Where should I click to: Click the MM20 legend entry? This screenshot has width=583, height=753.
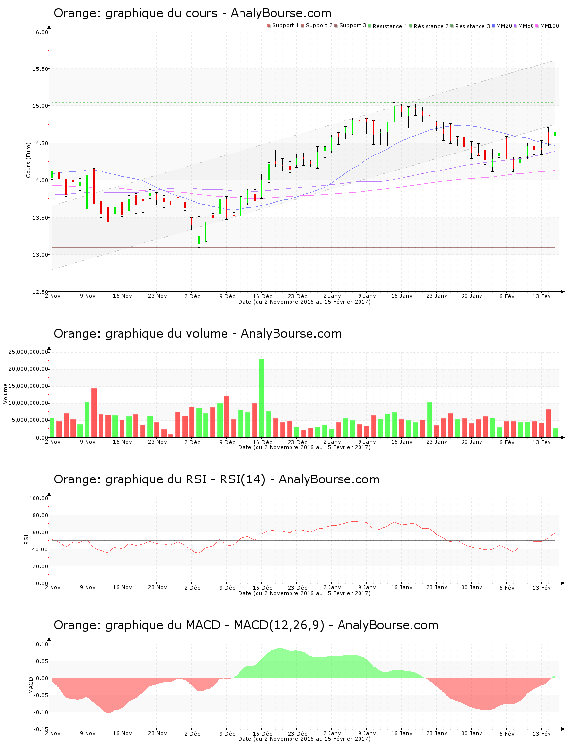pos(502,26)
